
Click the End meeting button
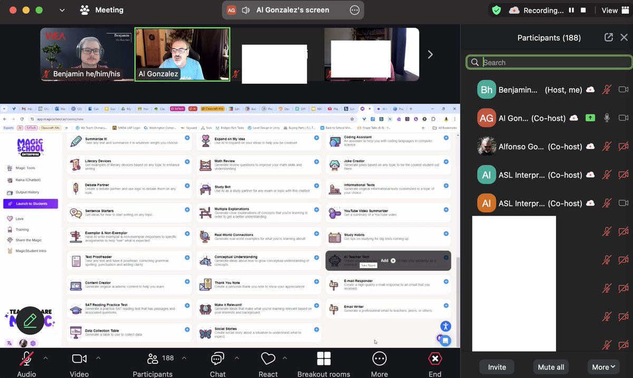(x=435, y=364)
